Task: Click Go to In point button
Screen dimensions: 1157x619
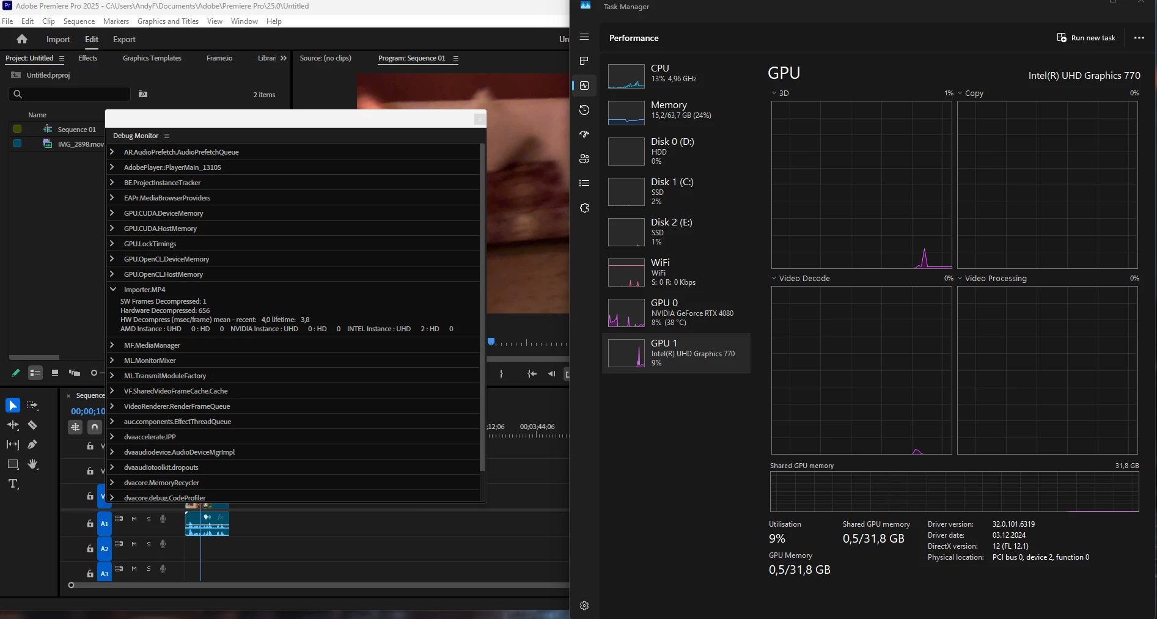Action: click(532, 374)
